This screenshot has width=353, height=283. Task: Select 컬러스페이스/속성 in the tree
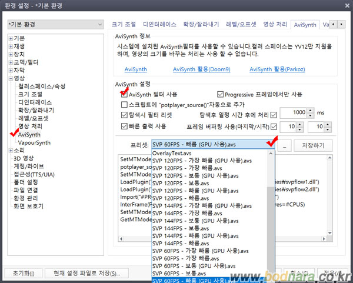(x=42, y=86)
